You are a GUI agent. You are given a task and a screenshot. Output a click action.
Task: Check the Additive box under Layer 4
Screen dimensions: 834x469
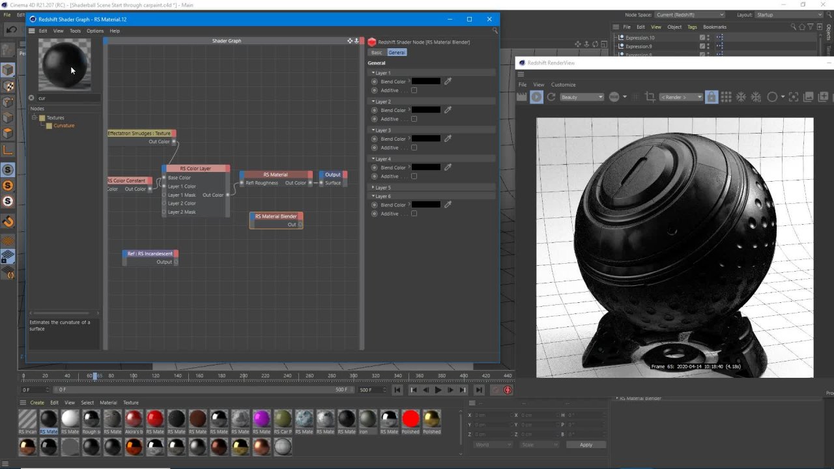point(414,177)
